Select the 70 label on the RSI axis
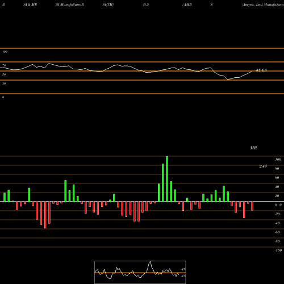Image resolution: width=284 pixels, height=284 pixels. coord(4,65)
